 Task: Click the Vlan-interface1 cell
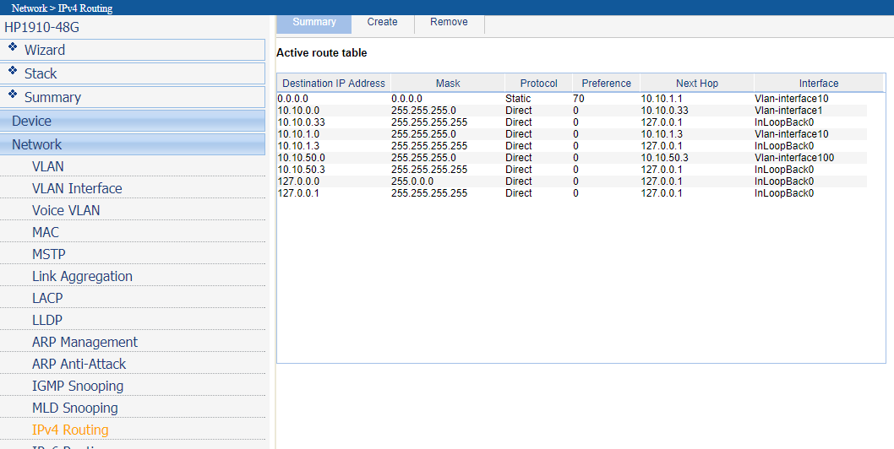coord(788,111)
